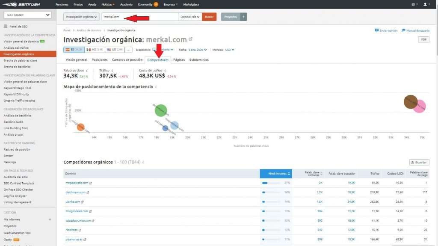Click the green bubble on competition map
Image resolution: width=438 pixels, height=246 pixels.
pos(161,110)
